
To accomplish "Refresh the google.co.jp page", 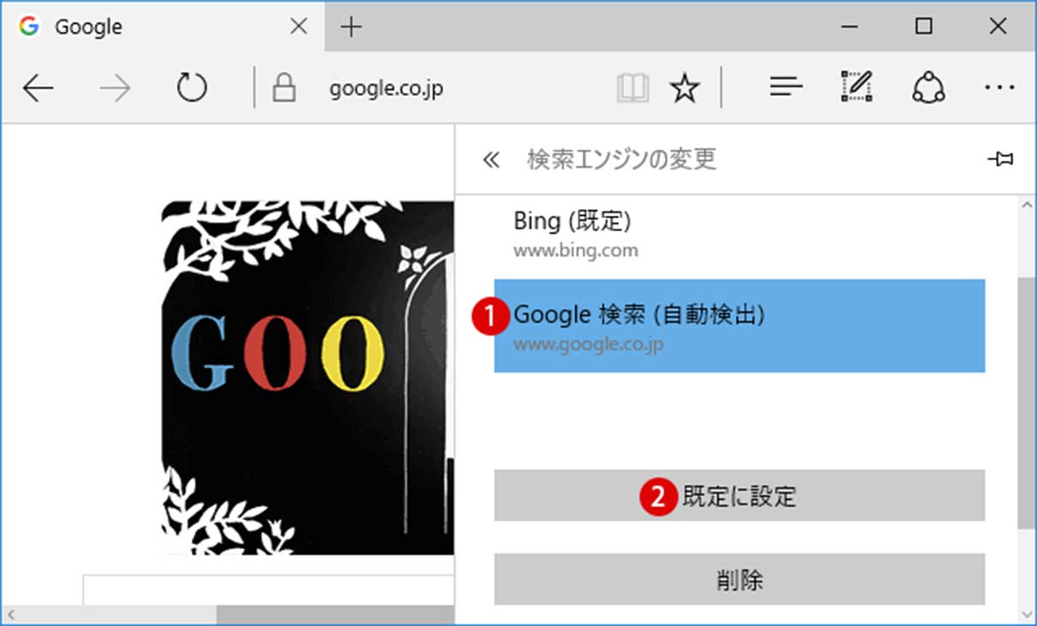I will point(191,87).
